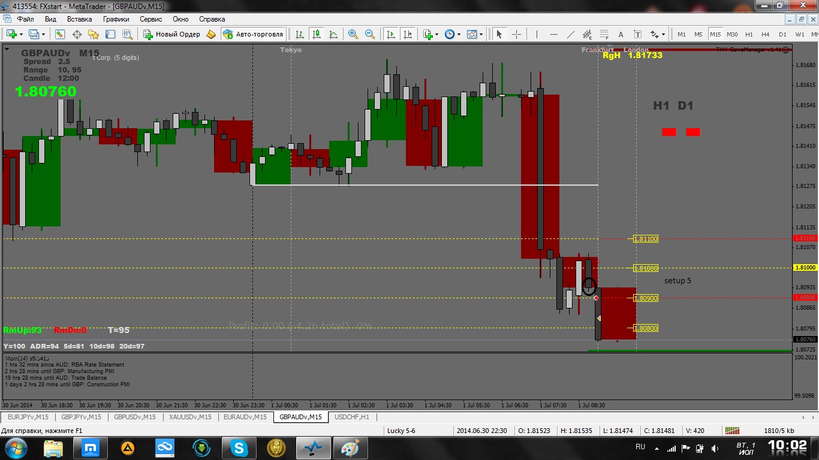Click the periods clock icon

point(450,34)
